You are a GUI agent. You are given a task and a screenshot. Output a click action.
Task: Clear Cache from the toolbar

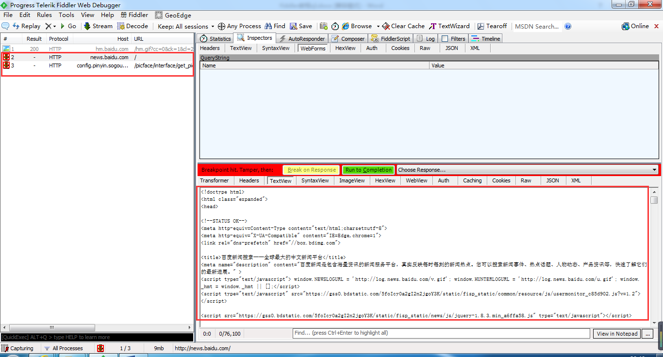point(403,26)
